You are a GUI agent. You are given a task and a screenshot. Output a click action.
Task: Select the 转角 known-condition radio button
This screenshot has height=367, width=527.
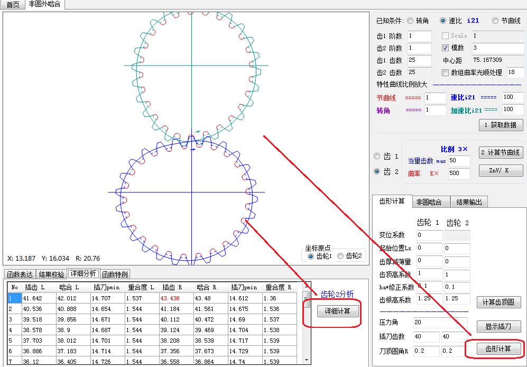click(410, 21)
